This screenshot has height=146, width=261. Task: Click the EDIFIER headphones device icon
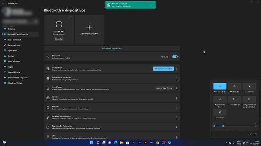pyautogui.click(x=59, y=24)
